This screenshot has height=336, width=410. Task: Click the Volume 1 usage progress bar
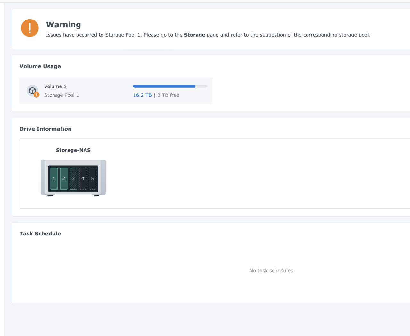(x=169, y=86)
